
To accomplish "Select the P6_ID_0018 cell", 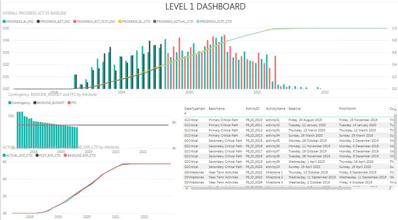I will click(254, 156).
